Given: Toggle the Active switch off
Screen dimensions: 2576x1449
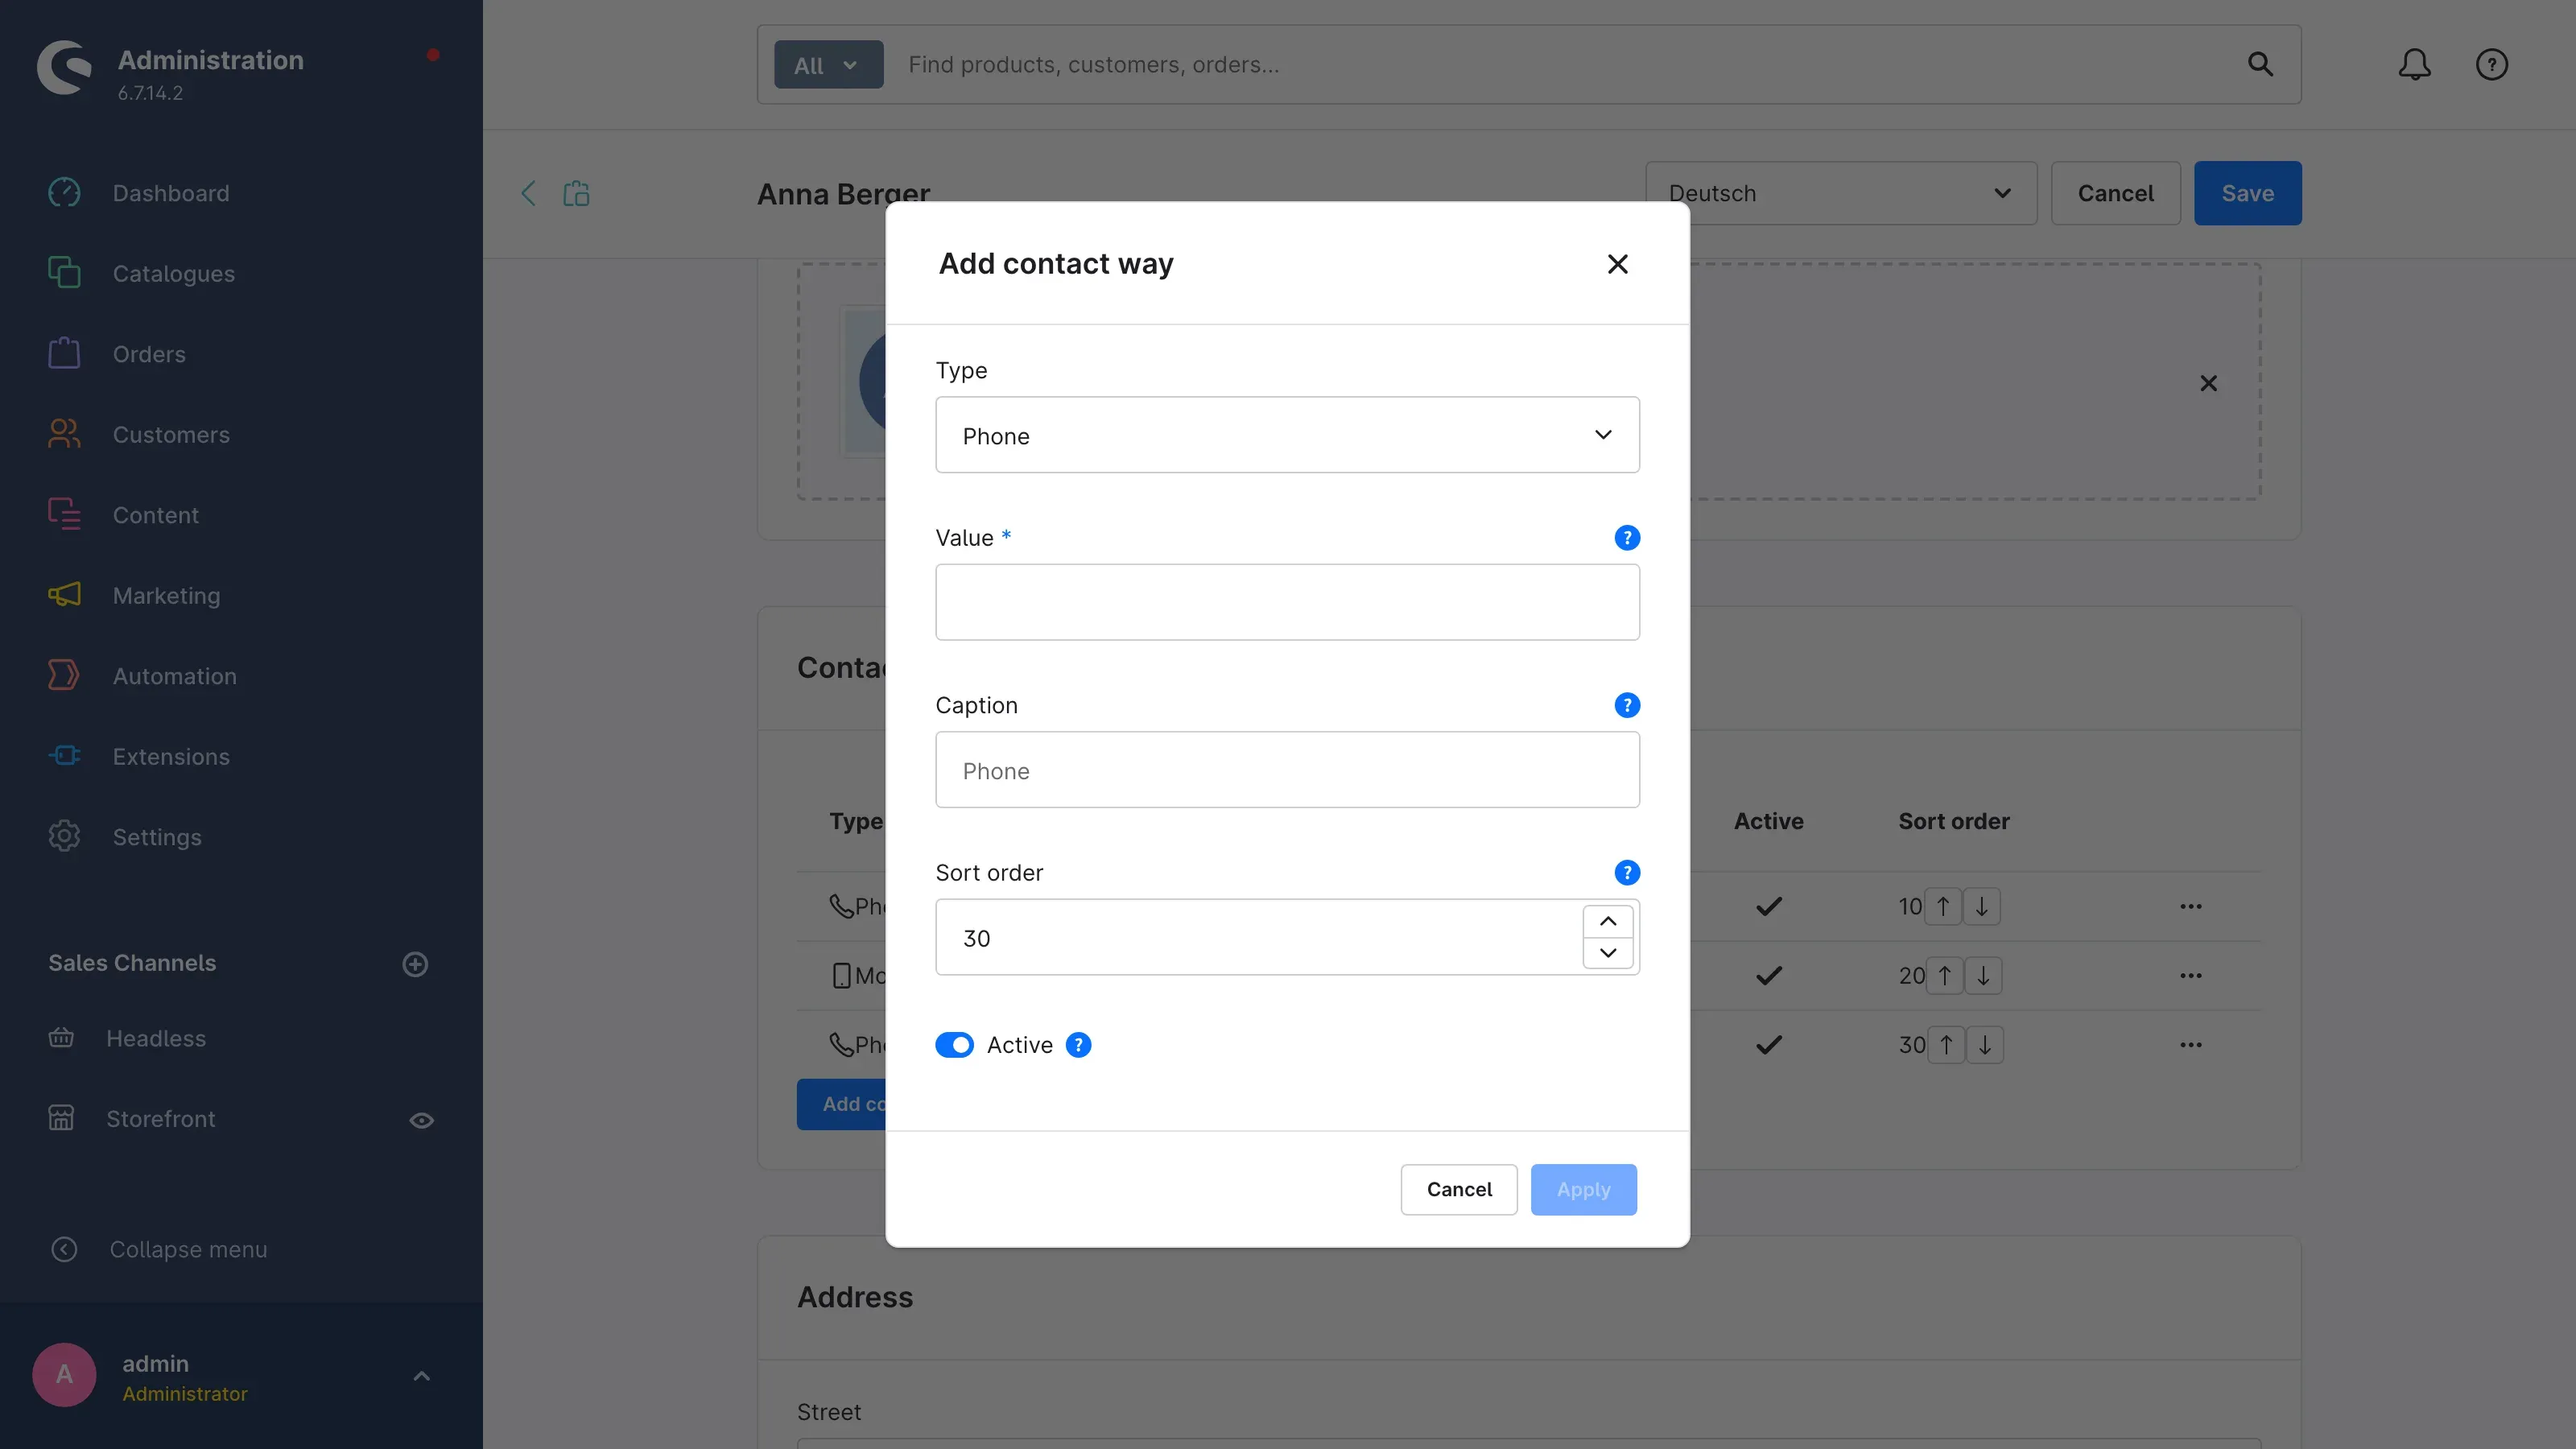Looking at the screenshot, I should pyautogui.click(x=954, y=1045).
